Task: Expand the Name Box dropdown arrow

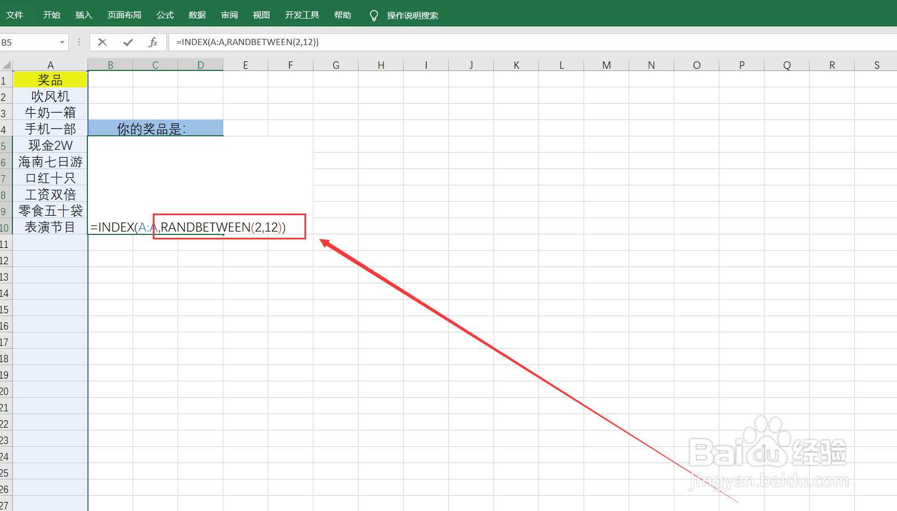Action: click(x=62, y=42)
